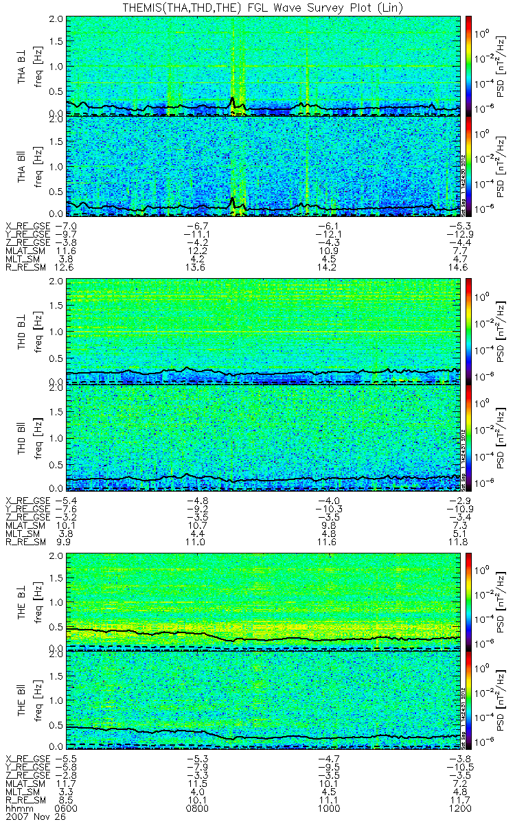Click THA MLAT_SM value 12.2
This screenshot has height=824, width=515.
[x=197, y=253]
